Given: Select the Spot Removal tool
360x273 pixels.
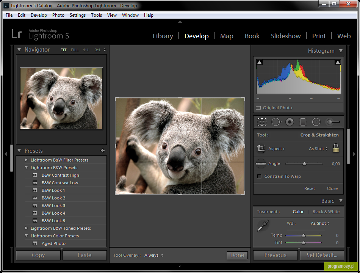Looking at the screenshot, I should pyautogui.click(x=276, y=122).
